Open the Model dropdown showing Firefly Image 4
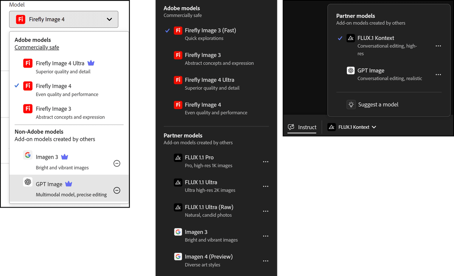Viewport: 454px width, 276px height. click(x=64, y=19)
